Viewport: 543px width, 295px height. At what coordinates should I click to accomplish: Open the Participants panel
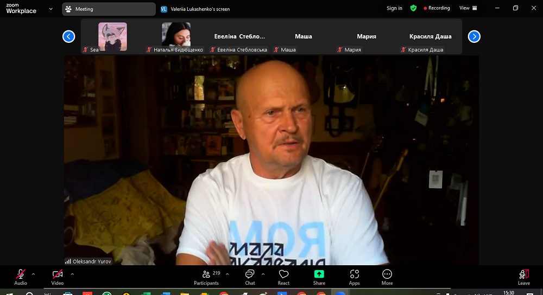(x=206, y=277)
